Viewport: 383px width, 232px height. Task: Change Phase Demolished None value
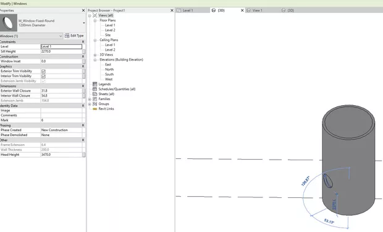coord(61,135)
